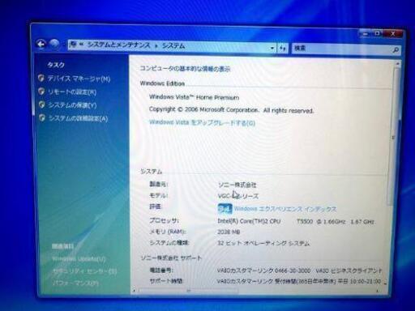Click horizontal scrollbar left arrow
The image size is (415, 311).
[x=134, y=291]
